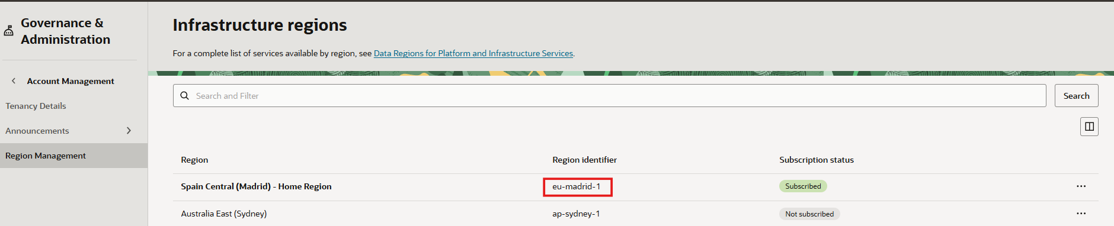Screen dimensions: 1114x226
Task: Open the column layout settings icon
Action: pos(1089,127)
